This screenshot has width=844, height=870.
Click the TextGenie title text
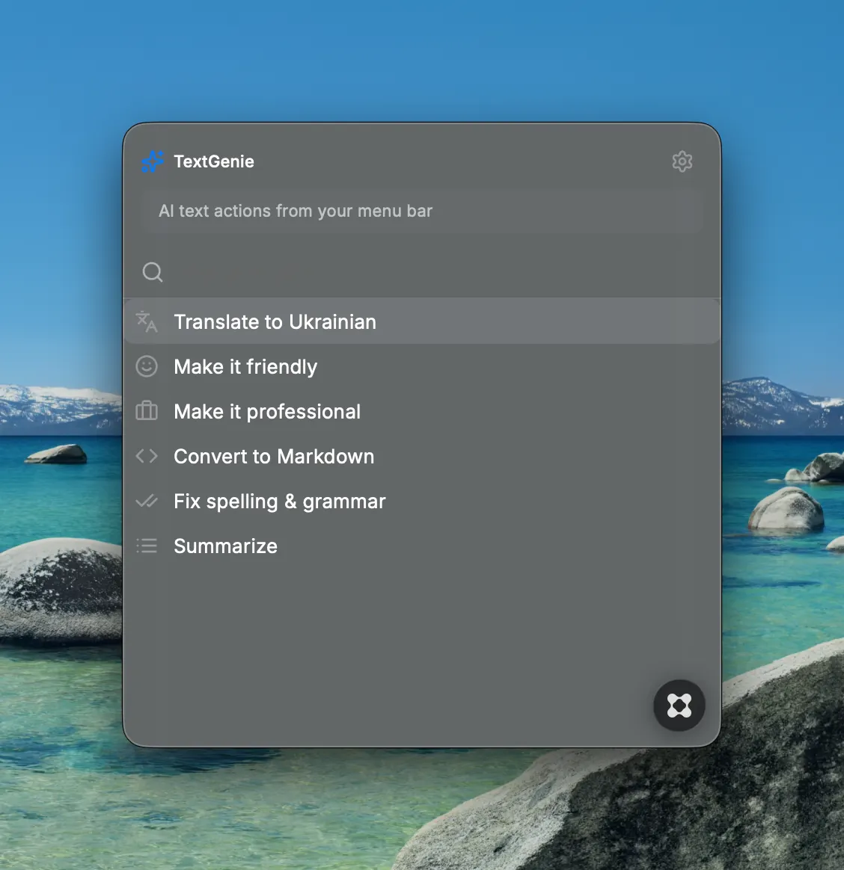(x=214, y=161)
